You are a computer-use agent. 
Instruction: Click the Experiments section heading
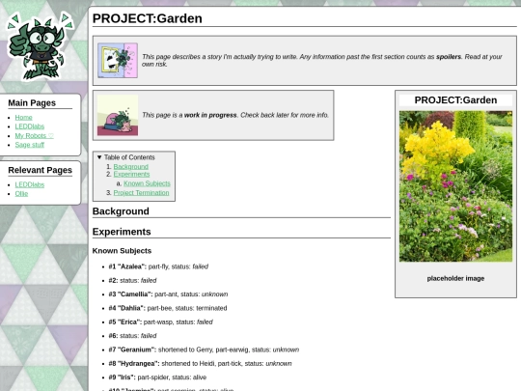pos(122,232)
